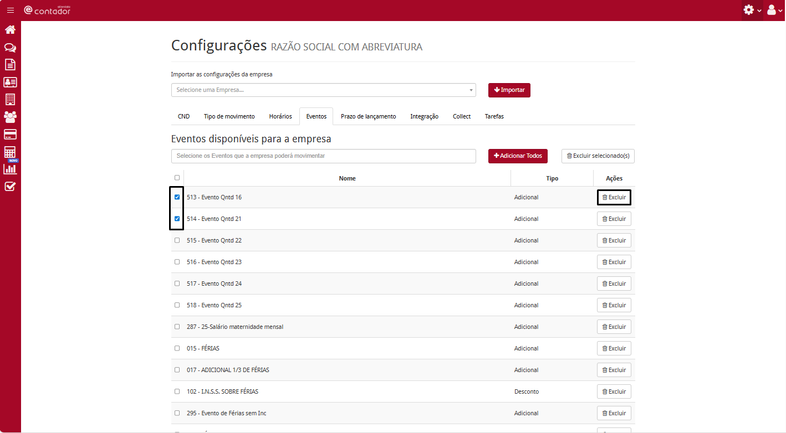Check the 102 I.N.S.S. SOBRE FÉRIAS checkbox
The height and width of the screenshot is (433, 786).
click(177, 391)
